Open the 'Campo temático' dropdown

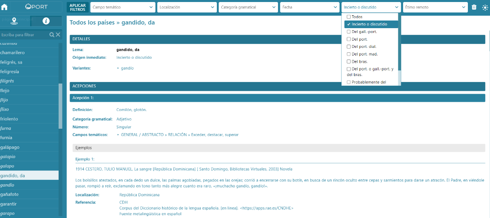pos(123,7)
